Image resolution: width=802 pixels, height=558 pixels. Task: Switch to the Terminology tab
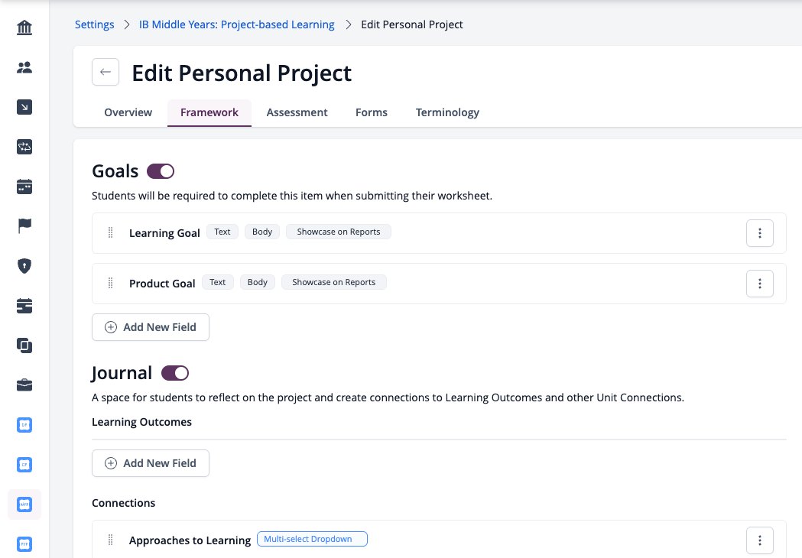447,112
